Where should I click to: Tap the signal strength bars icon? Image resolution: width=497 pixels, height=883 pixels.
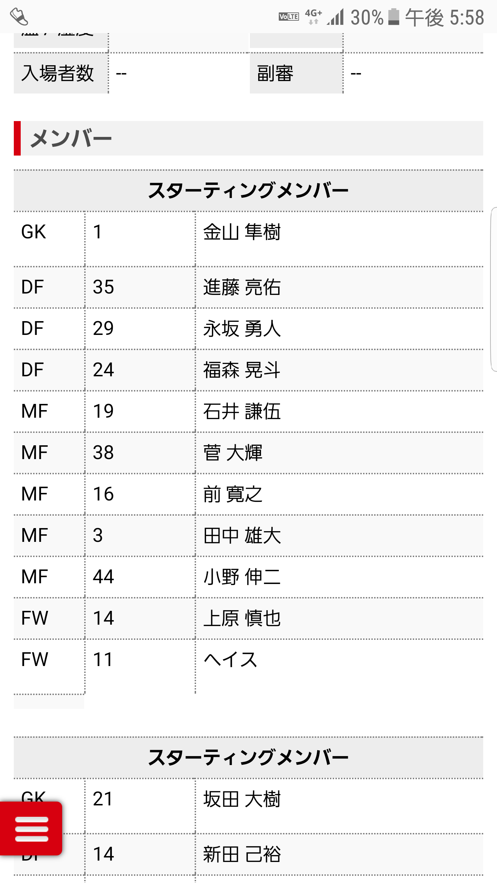(335, 17)
